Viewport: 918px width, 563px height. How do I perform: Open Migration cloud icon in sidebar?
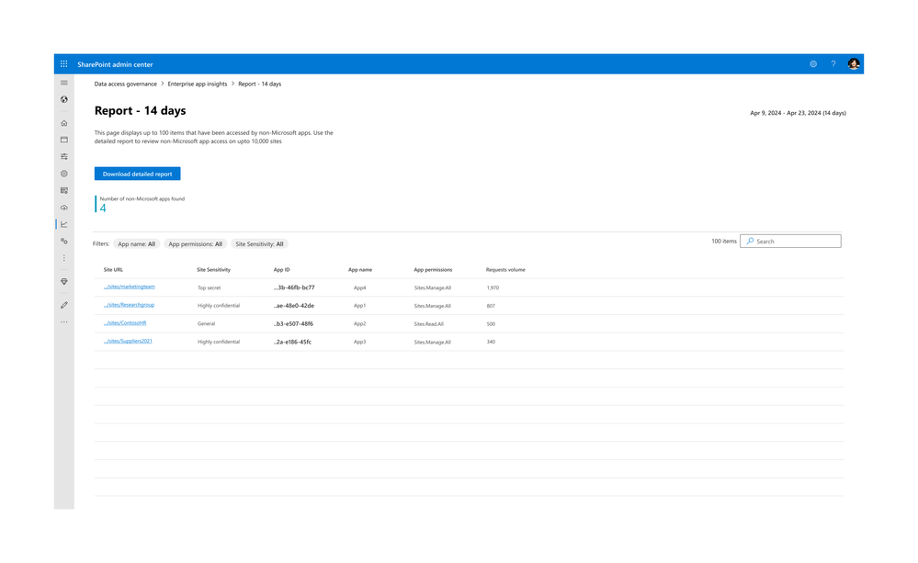tap(63, 208)
